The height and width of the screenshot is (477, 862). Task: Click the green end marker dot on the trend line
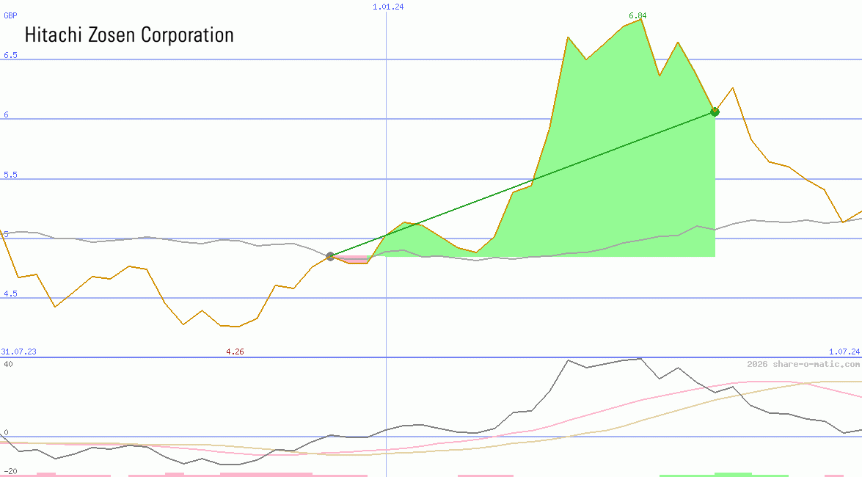click(715, 112)
